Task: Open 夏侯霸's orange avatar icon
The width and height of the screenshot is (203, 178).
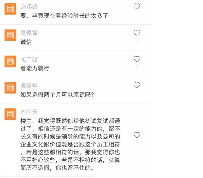Action: click(10, 35)
